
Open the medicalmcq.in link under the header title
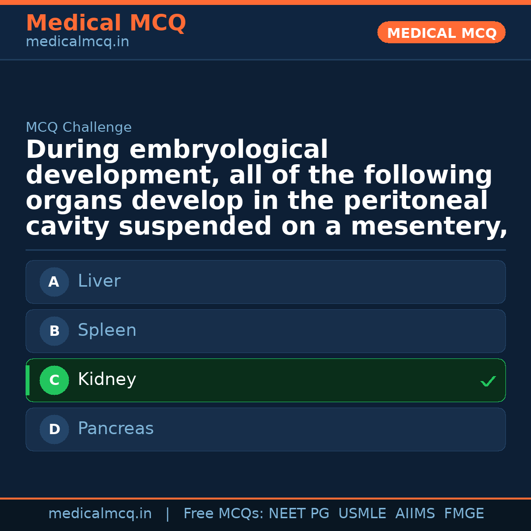(77, 42)
